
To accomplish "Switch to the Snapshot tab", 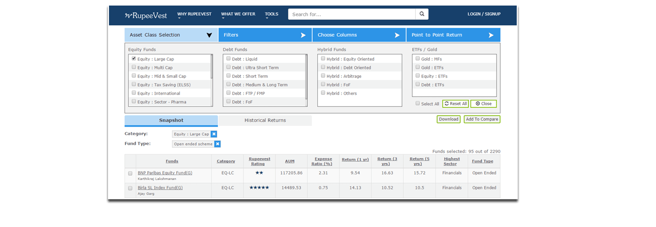I will (x=171, y=121).
